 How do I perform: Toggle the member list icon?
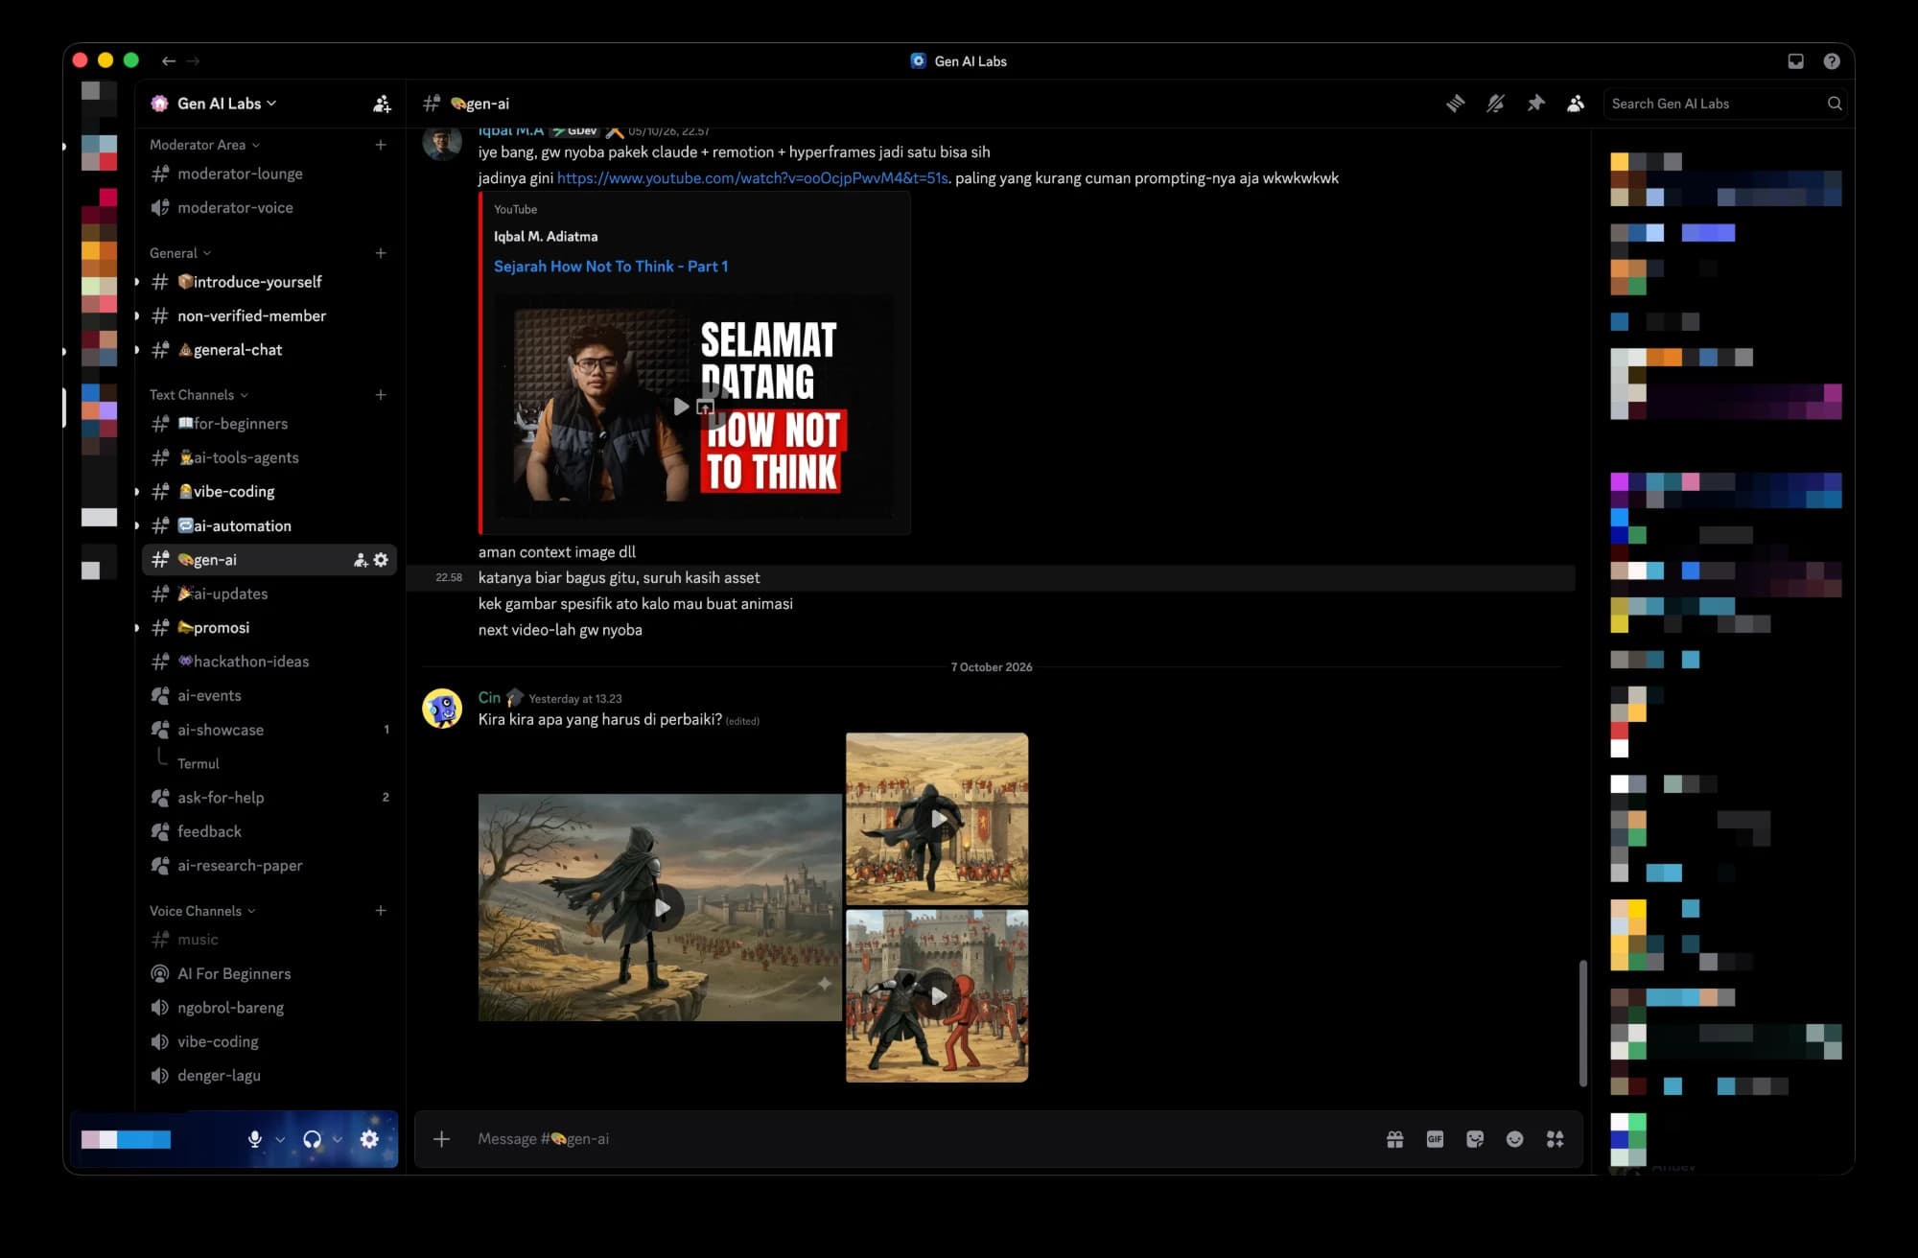(1576, 104)
